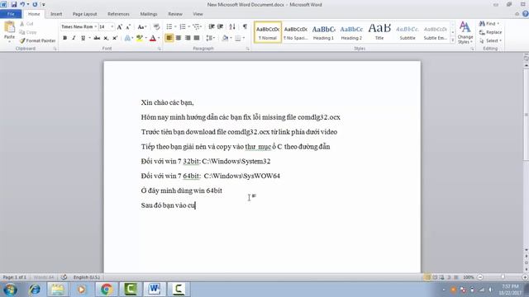529x297 pixels.
Task: Click the Replace button
Action: (490, 32)
